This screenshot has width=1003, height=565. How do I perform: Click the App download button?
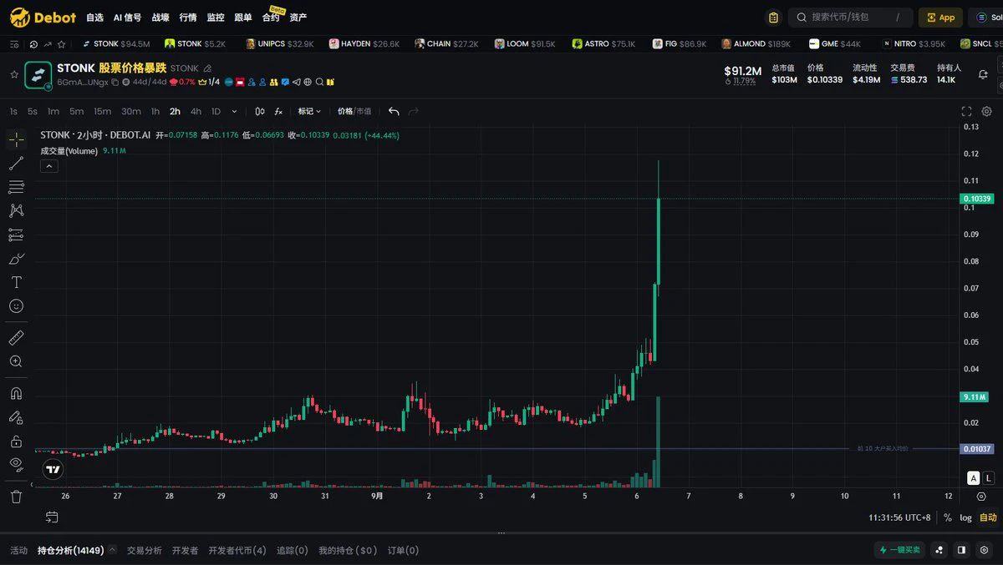point(940,18)
